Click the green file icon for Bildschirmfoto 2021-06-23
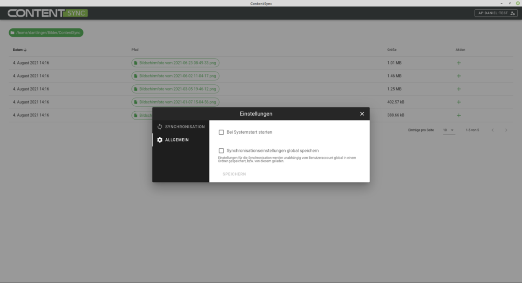Screen dimensions: 522x283 click(136, 63)
